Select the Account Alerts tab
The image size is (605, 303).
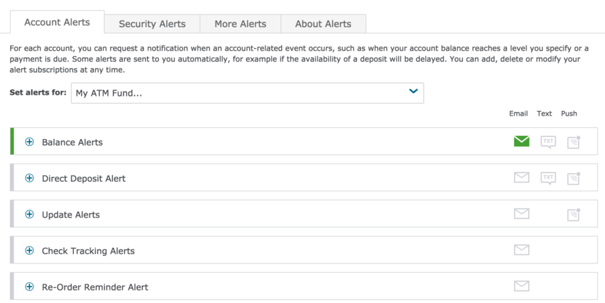pyautogui.click(x=57, y=22)
